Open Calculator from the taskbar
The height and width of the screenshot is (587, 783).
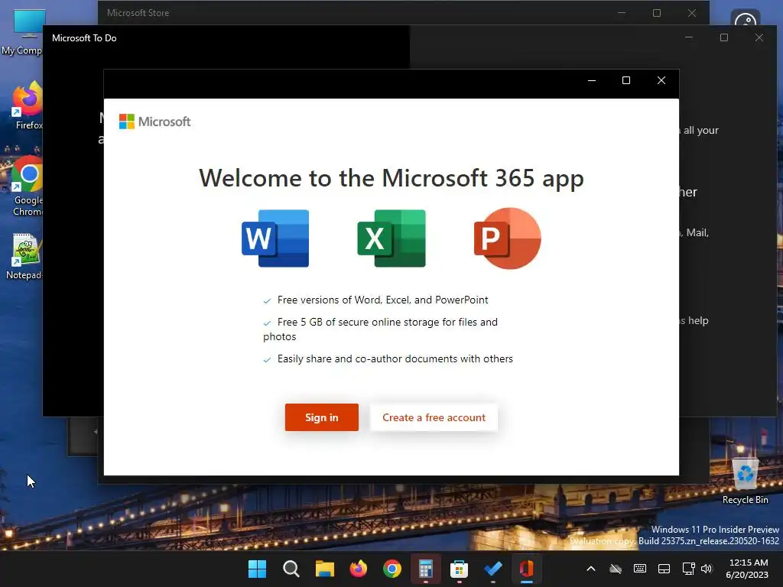pyautogui.click(x=425, y=569)
